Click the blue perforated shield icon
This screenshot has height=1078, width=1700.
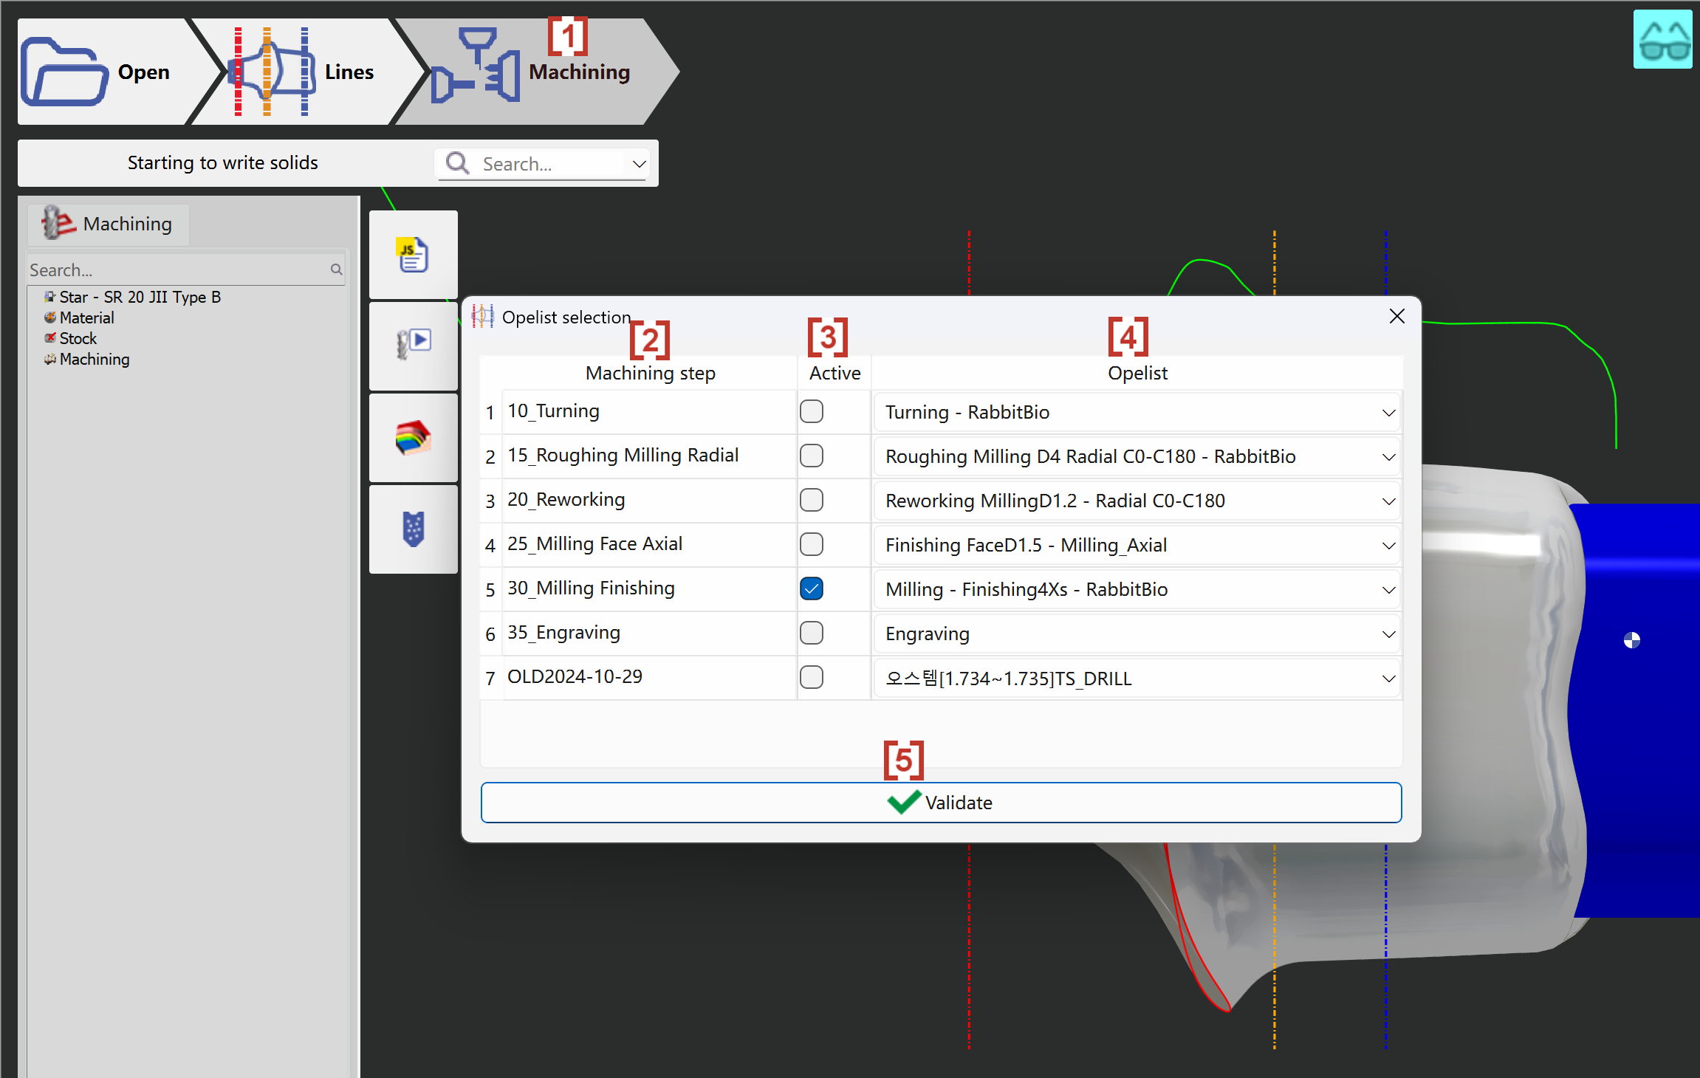(x=413, y=529)
